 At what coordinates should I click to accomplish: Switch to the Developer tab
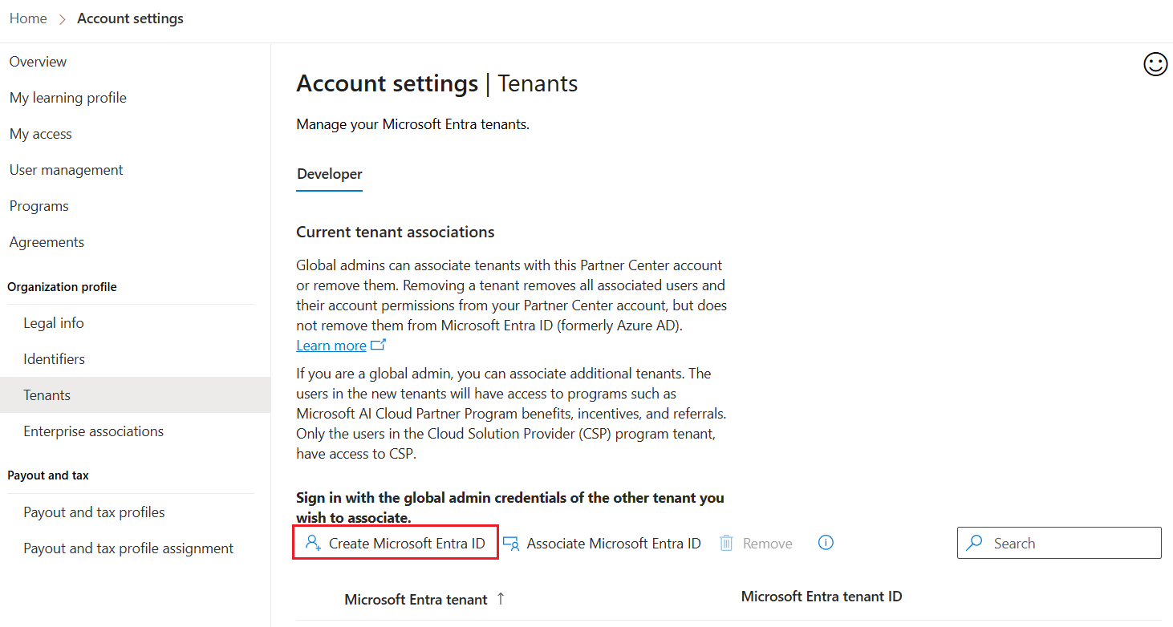click(329, 173)
